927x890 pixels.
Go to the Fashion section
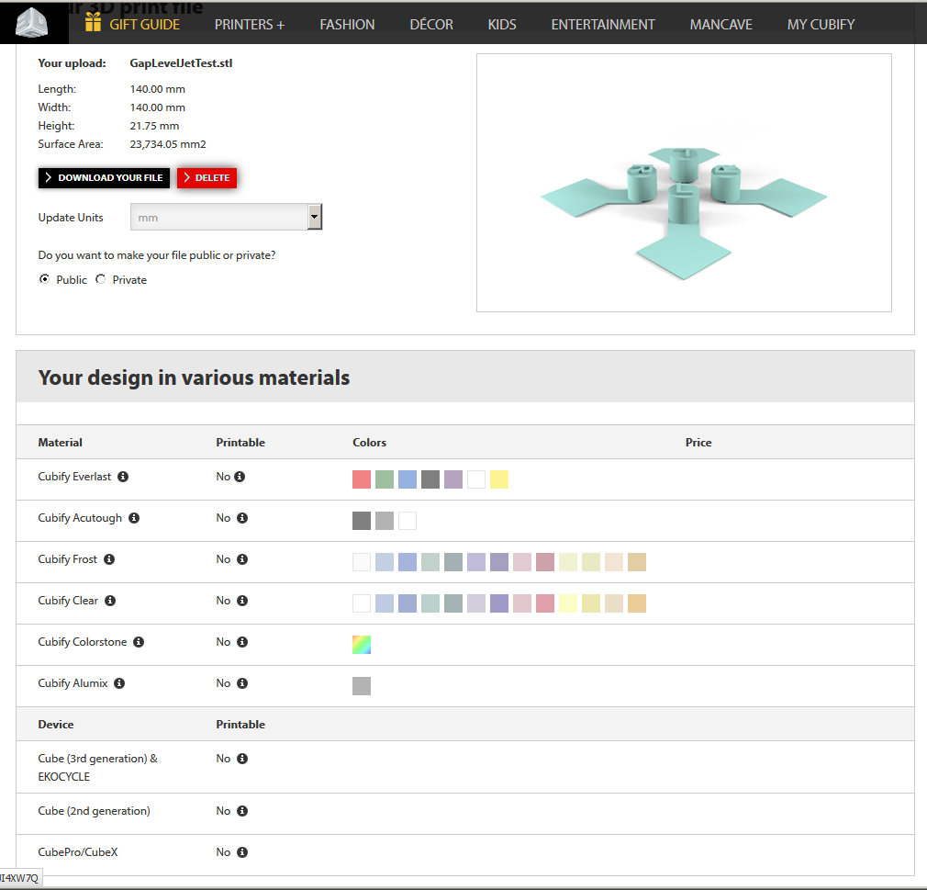[x=347, y=25]
